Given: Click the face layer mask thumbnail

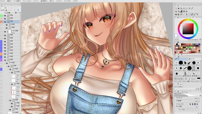Looking at the screenshot, I should (x=10, y=32).
